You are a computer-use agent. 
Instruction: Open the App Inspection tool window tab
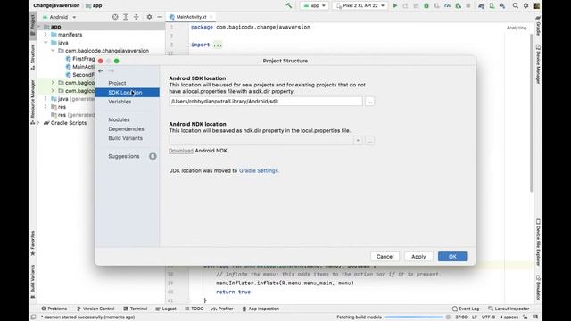point(261,309)
